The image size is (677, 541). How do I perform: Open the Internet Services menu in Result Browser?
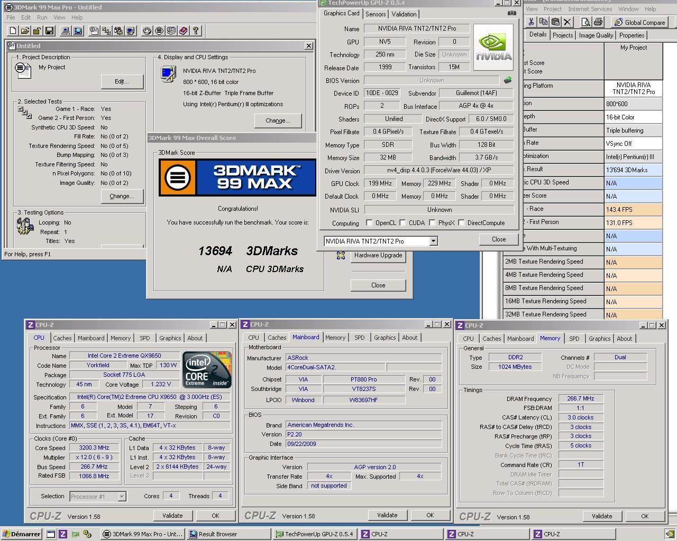tap(590, 9)
